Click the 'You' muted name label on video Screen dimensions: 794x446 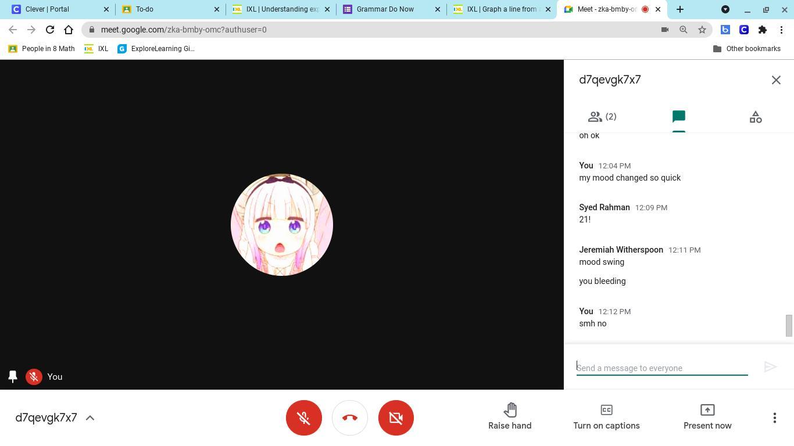tap(55, 377)
